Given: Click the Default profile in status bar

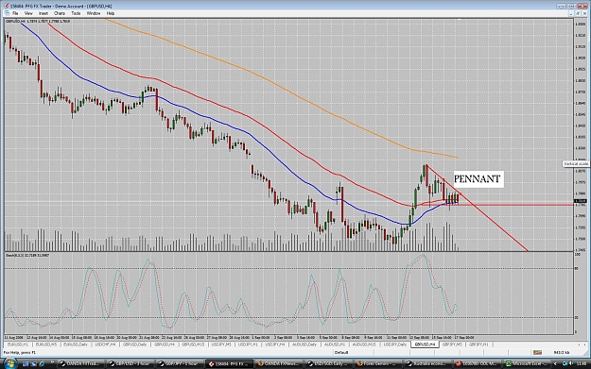Looking at the screenshot, I should (341, 352).
